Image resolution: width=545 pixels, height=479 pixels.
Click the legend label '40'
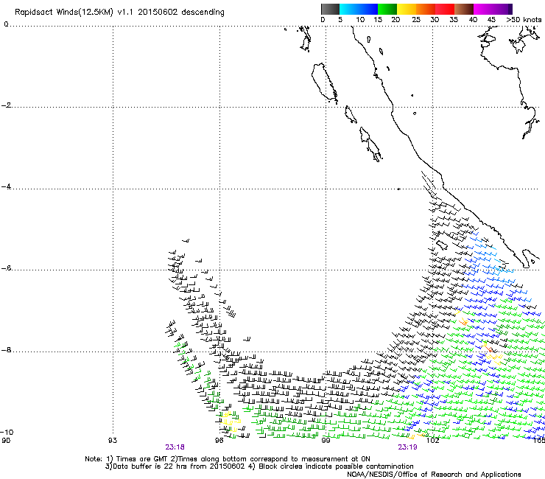[x=473, y=20]
